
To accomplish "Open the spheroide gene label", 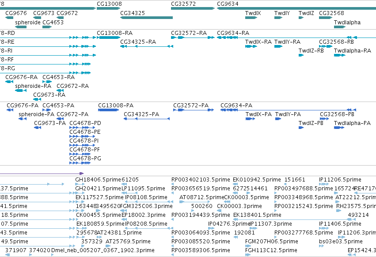I will coord(28,22).
